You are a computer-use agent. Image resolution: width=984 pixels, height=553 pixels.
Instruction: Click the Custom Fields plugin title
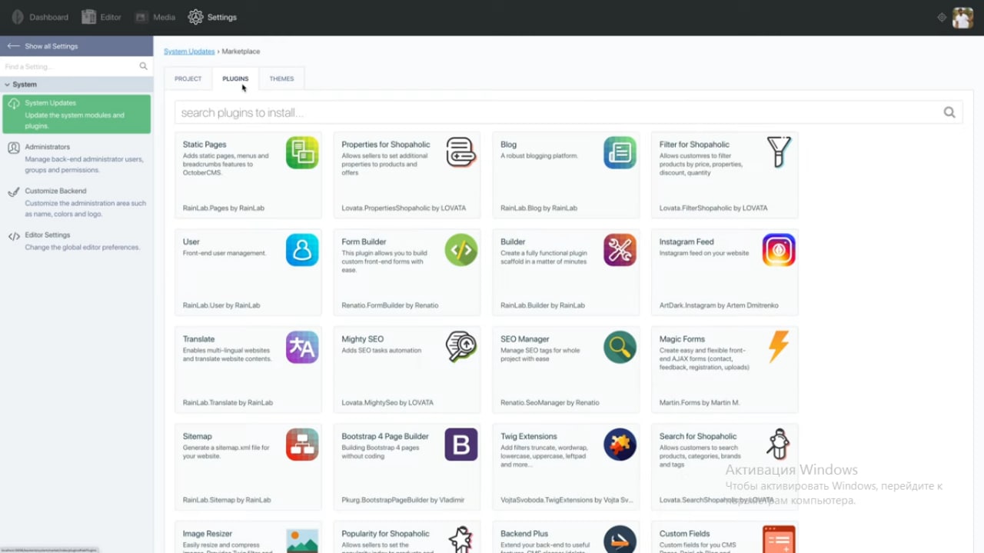click(x=684, y=534)
